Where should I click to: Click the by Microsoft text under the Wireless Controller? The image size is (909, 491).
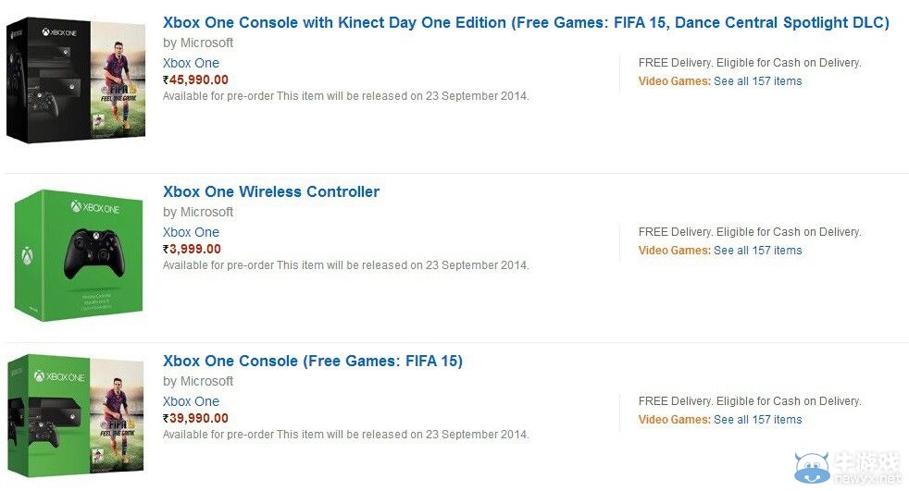pos(198,212)
